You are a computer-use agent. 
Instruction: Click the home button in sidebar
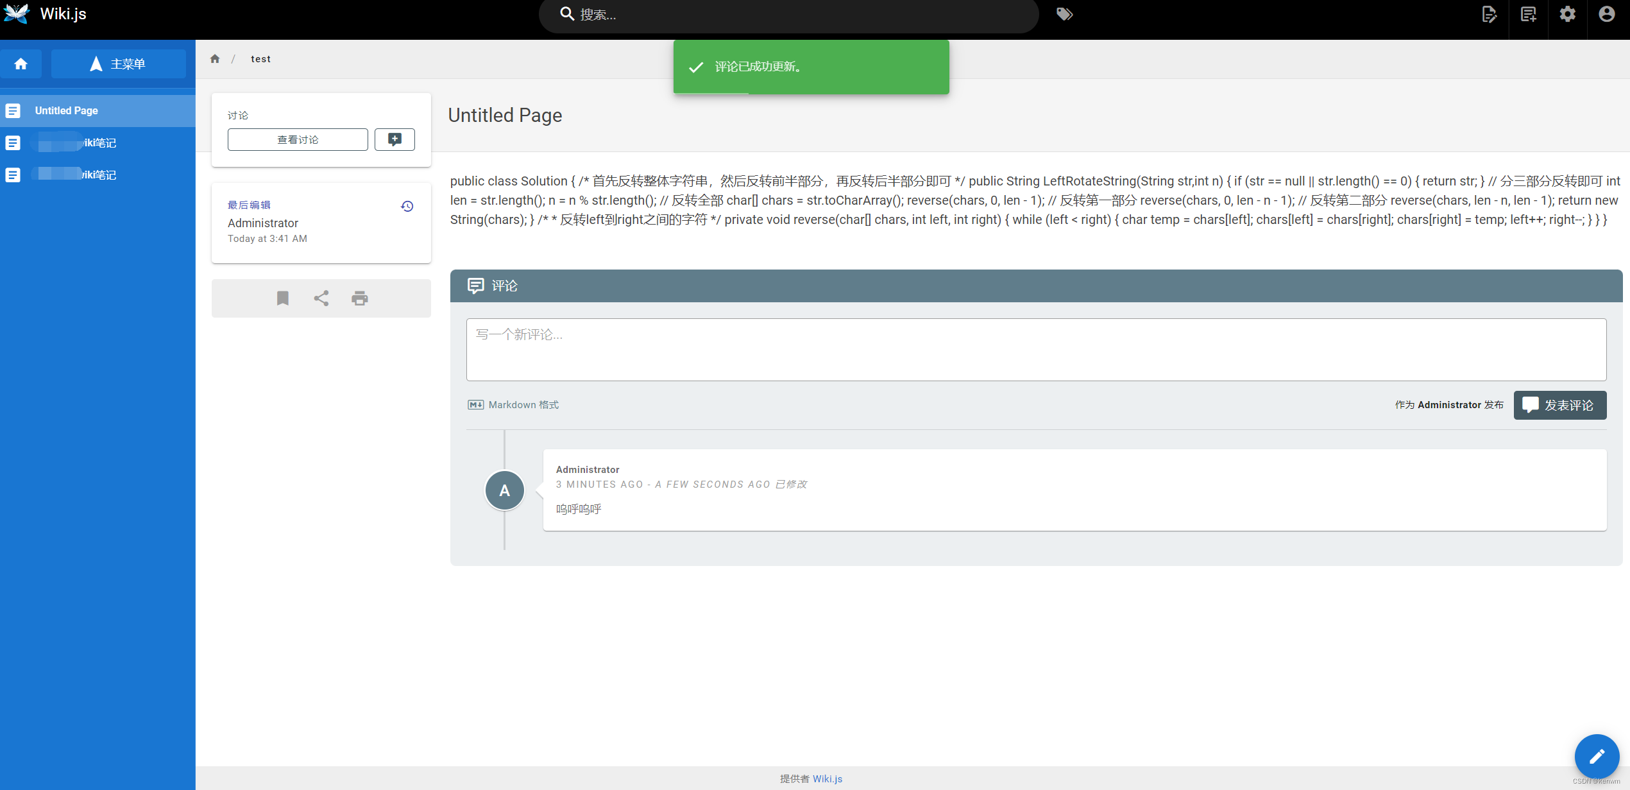pyautogui.click(x=21, y=64)
